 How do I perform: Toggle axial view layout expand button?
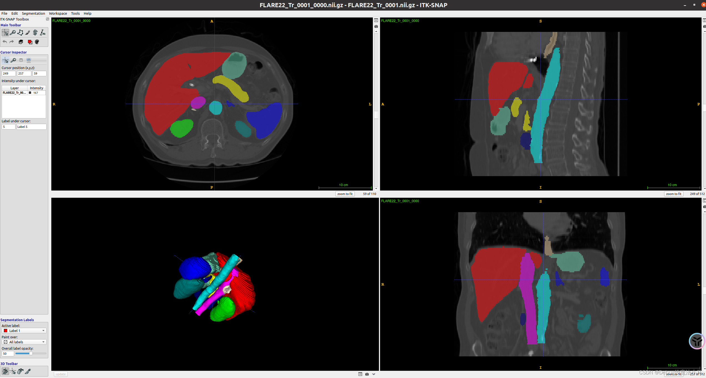pyautogui.click(x=376, y=20)
